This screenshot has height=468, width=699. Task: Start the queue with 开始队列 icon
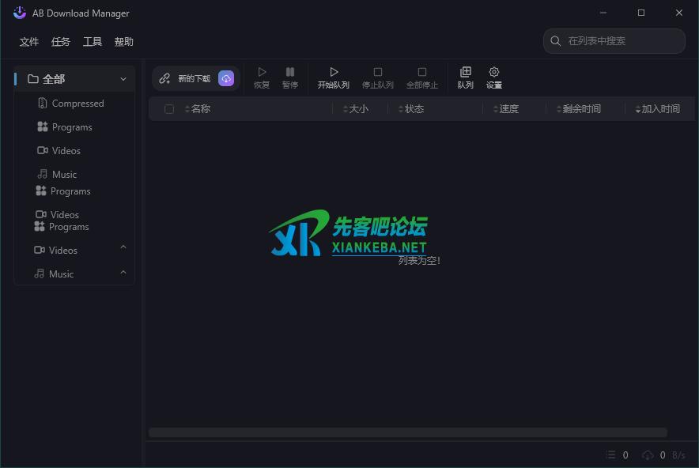(x=334, y=73)
